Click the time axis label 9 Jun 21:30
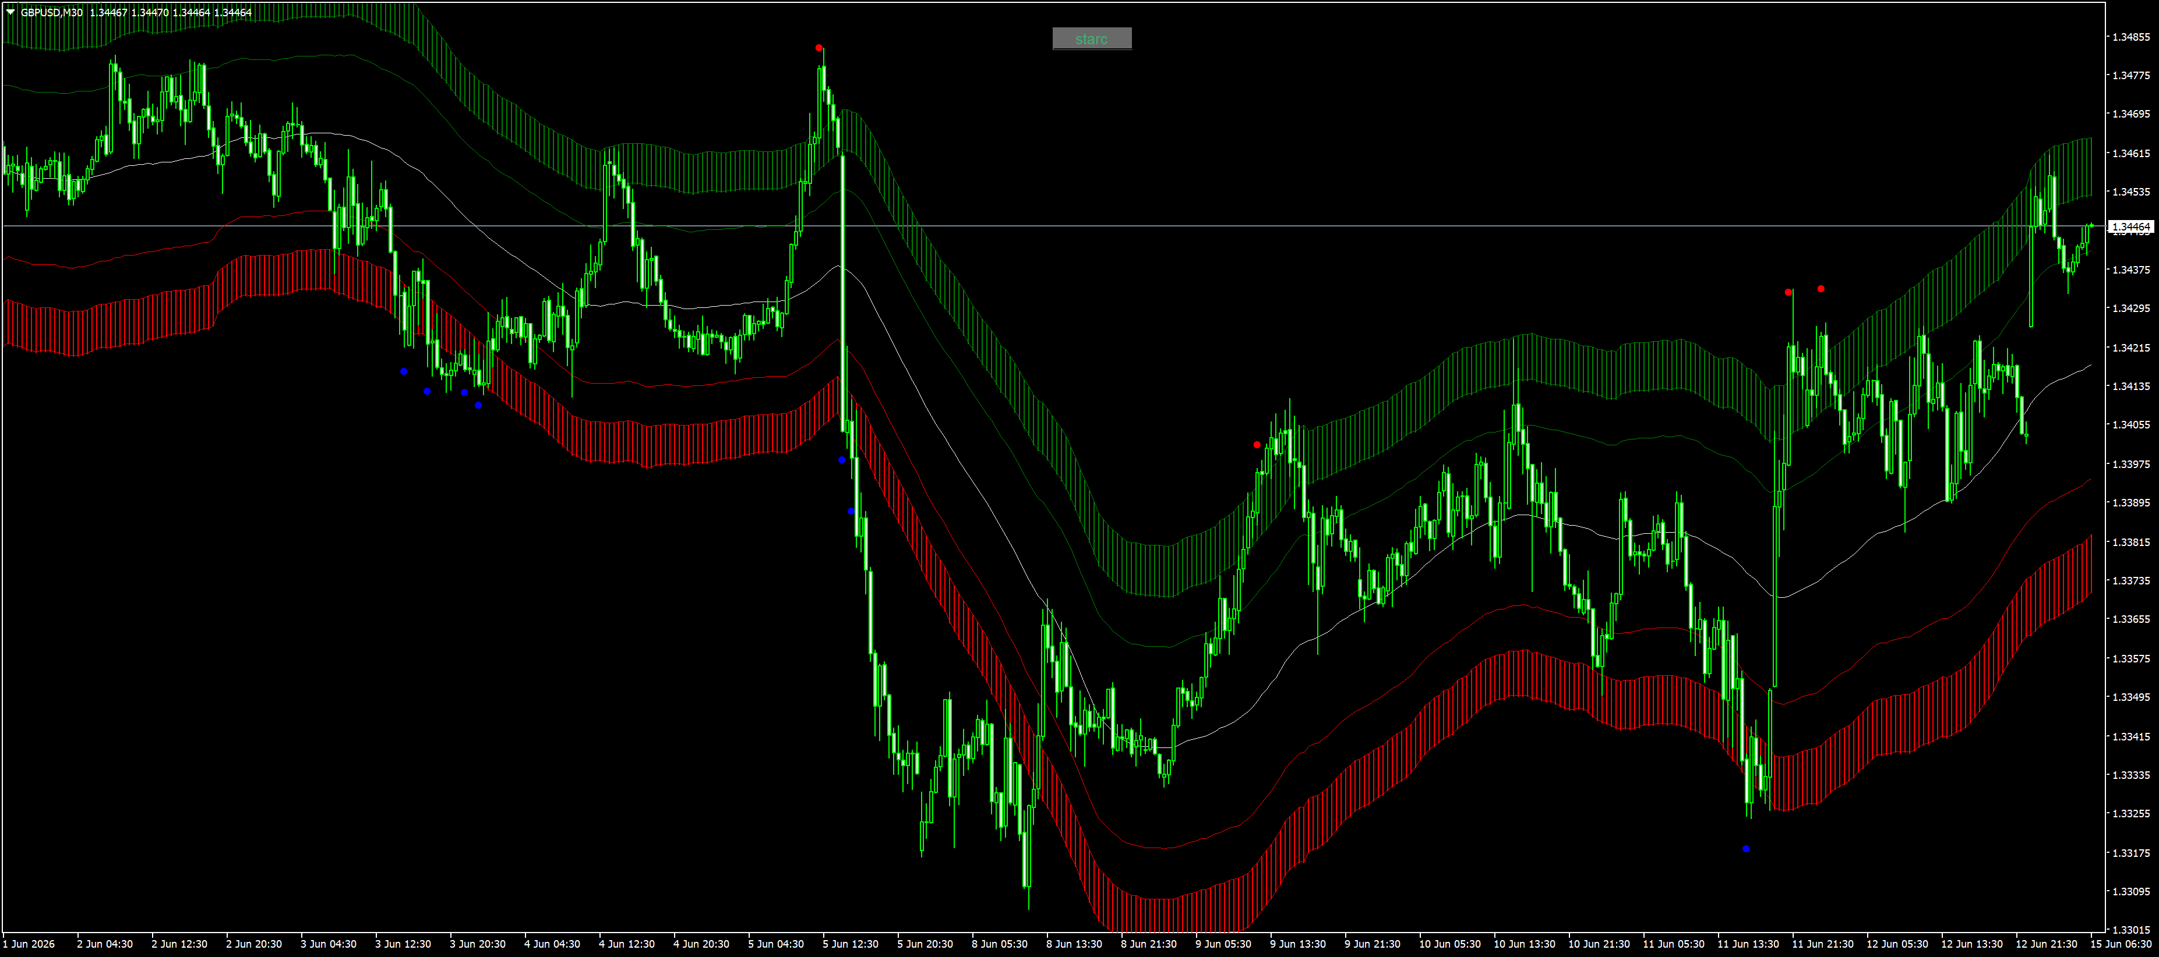The image size is (2159, 957). (1373, 944)
